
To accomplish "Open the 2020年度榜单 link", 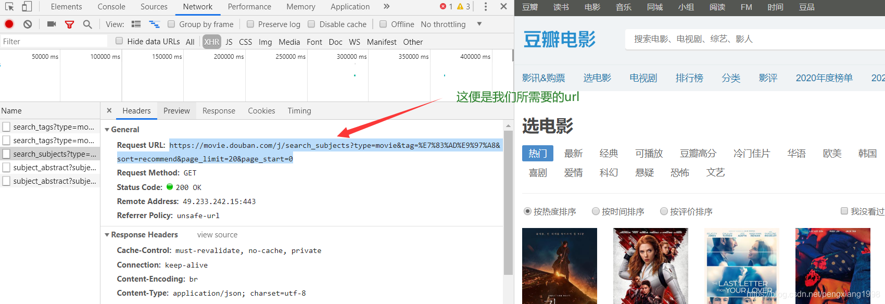I will (824, 78).
